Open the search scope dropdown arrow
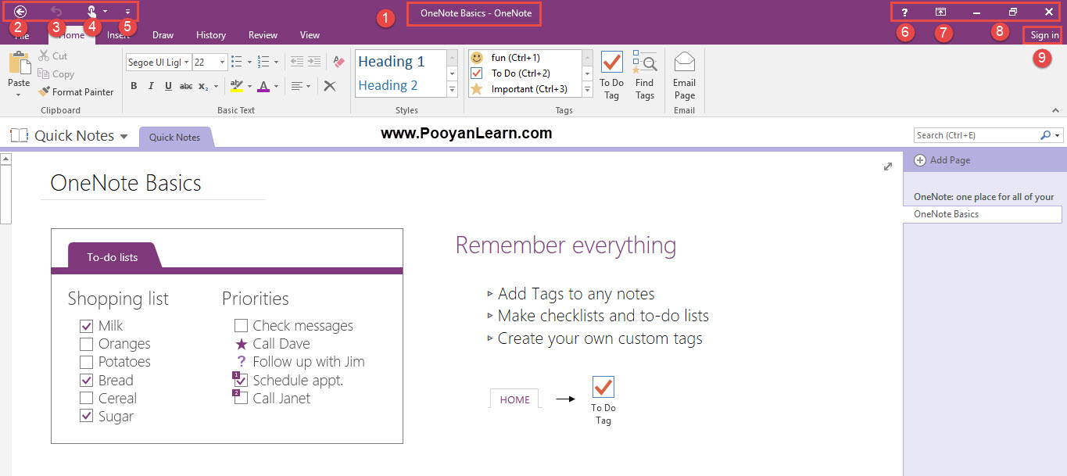Image resolution: width=1067 pixels, height=476 pixels. pyautogui.click(x=1058, y=136)
